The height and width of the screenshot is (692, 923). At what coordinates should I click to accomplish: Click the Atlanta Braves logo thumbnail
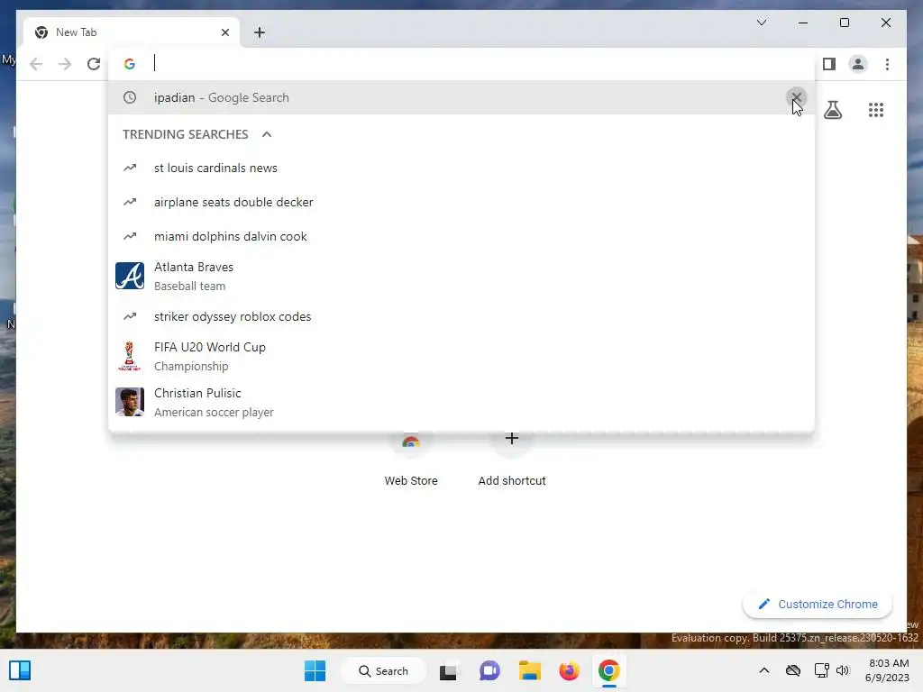coord(130,276)
